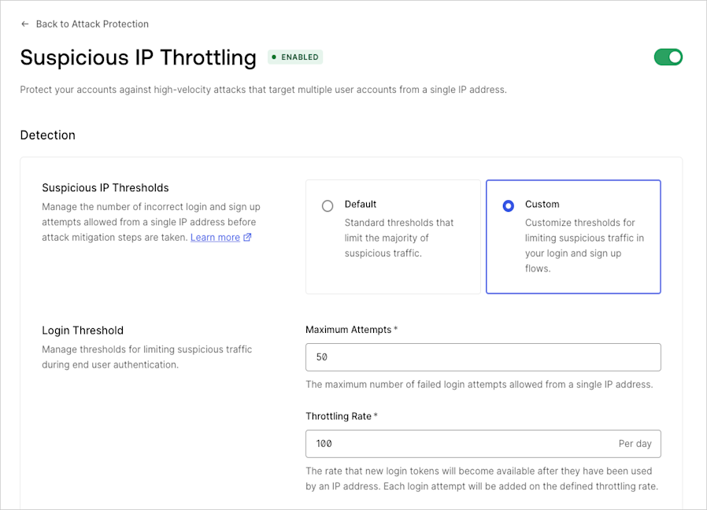Open the external link icon beside Learn more
The image size is (707, 510).
click(247, 237)
